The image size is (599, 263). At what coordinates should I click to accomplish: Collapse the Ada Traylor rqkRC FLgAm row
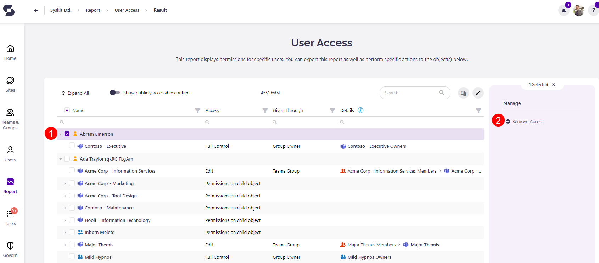[x=61, y=159]
